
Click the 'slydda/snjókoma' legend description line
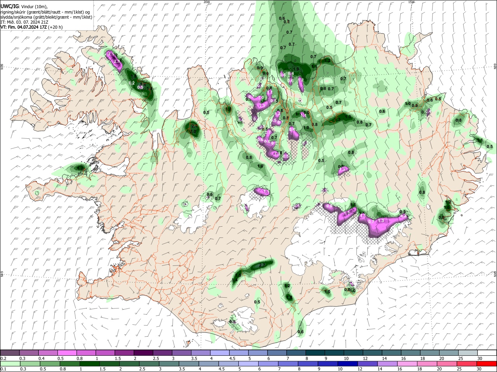[46, 17]
